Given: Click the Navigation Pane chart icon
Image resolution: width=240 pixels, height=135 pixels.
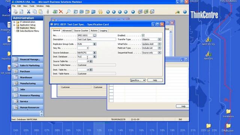Looking at the screenshot, I should (177, 12).
